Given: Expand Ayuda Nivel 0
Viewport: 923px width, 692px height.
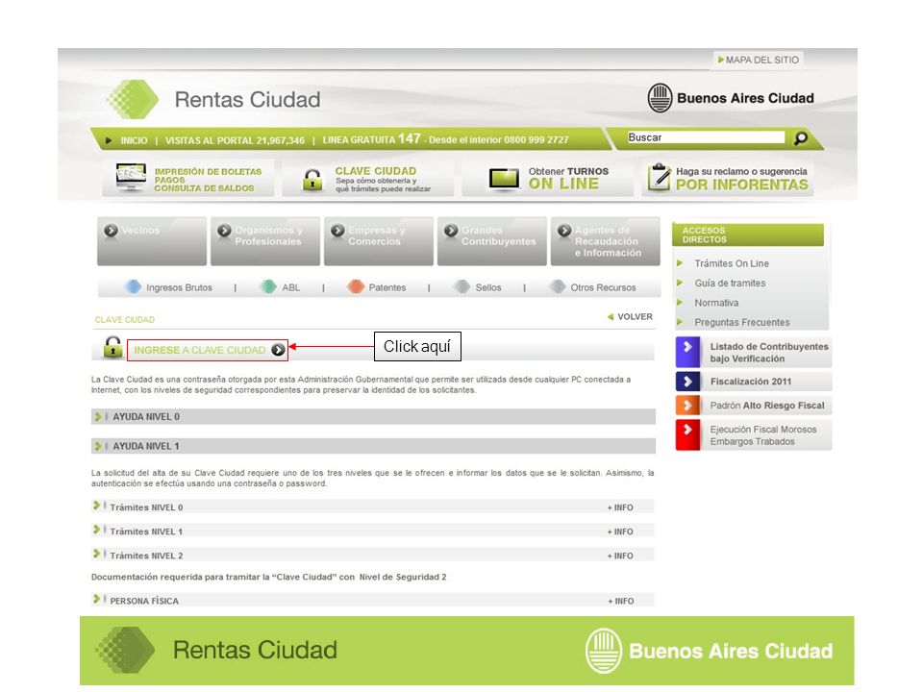Looking at the screenshot, I should [x=373, y=416].
